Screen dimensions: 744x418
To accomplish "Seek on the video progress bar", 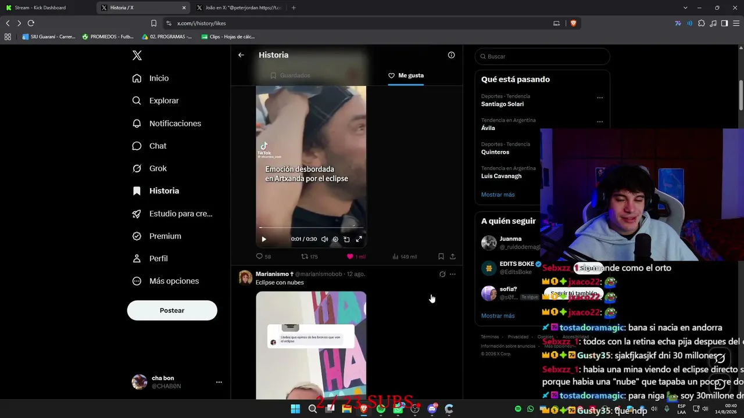I will 311,228.
